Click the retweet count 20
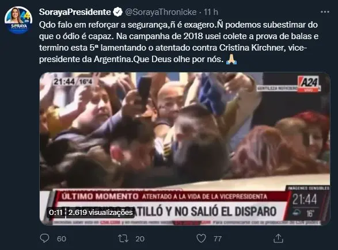This screenshot has height=250, width=338. point(140,239)
